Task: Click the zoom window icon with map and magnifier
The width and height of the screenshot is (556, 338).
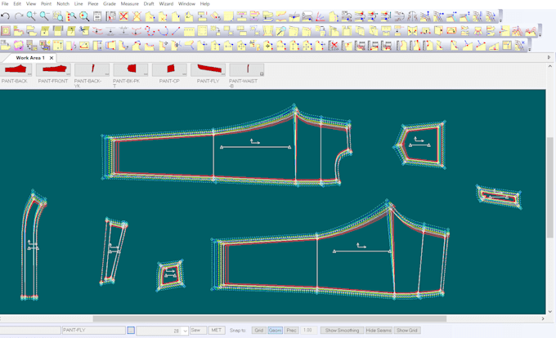Action: (58, 16)
